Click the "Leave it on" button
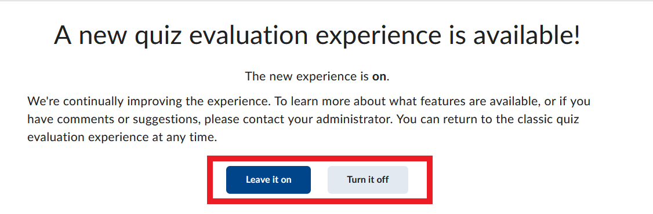 [268, 180]
